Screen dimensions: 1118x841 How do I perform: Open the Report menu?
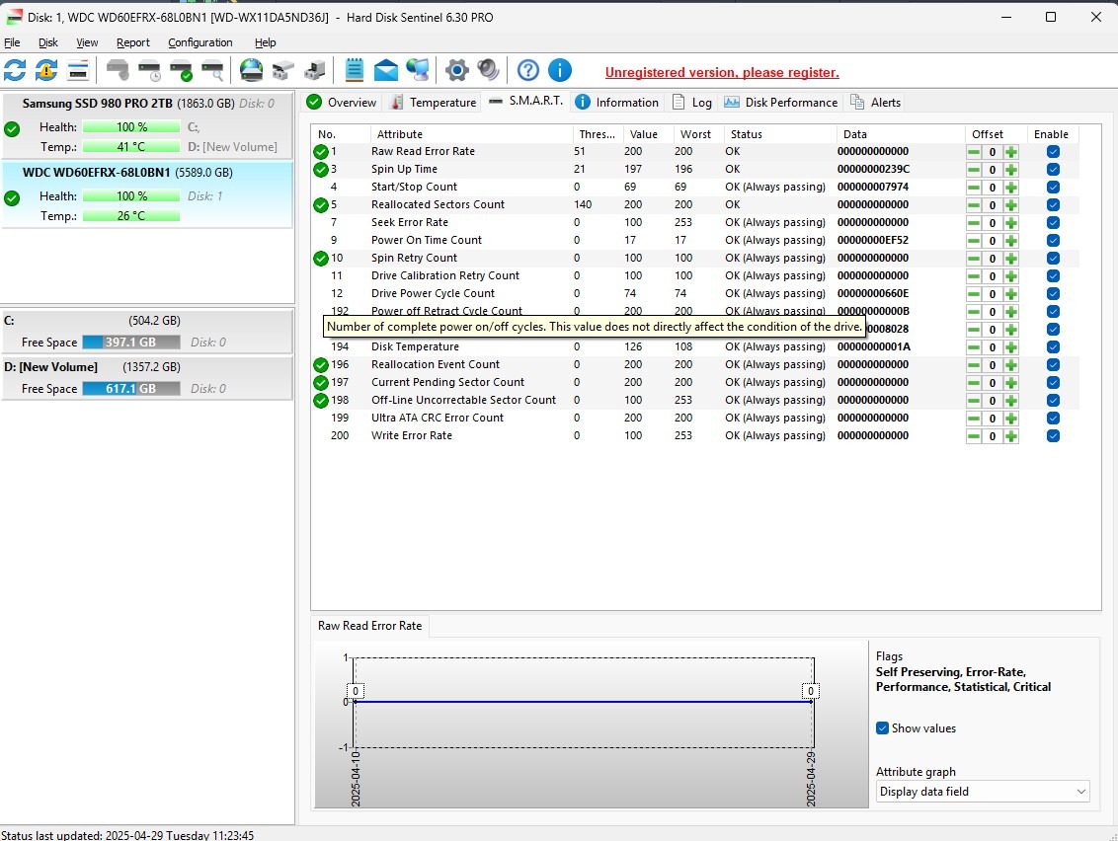(133, 42)
